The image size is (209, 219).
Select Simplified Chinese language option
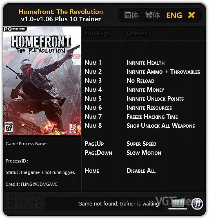click(x=131, y=15)
